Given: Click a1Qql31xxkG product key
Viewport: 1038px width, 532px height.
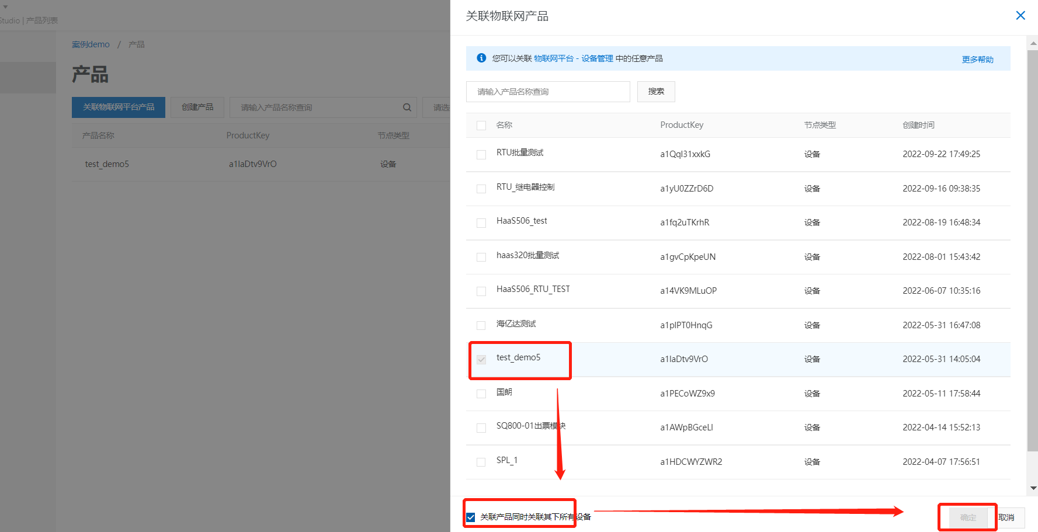Looking at the screenshot, I should [685, 154].
